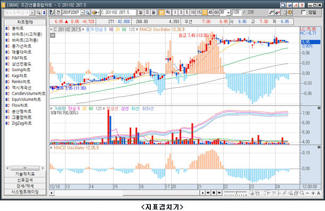Click the print icon in bottom toolbar

coord(296,193)
